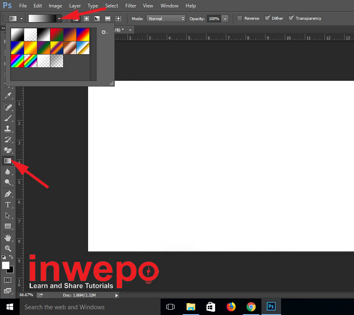Pick the rainbow Spectrum gradient preset

coord(17,61)
